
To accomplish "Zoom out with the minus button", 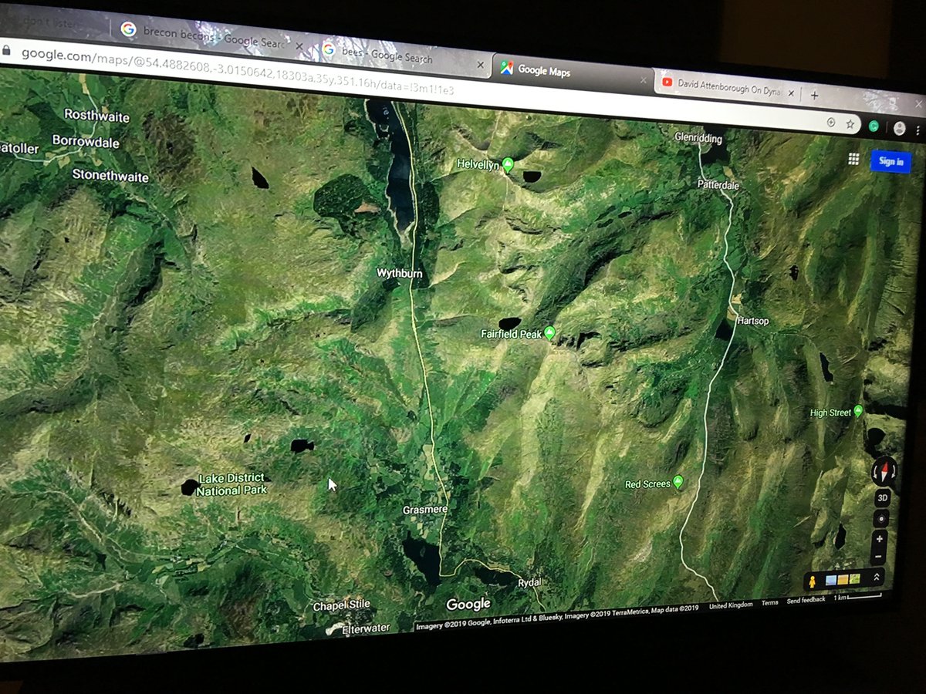I will tap(877, 556).
